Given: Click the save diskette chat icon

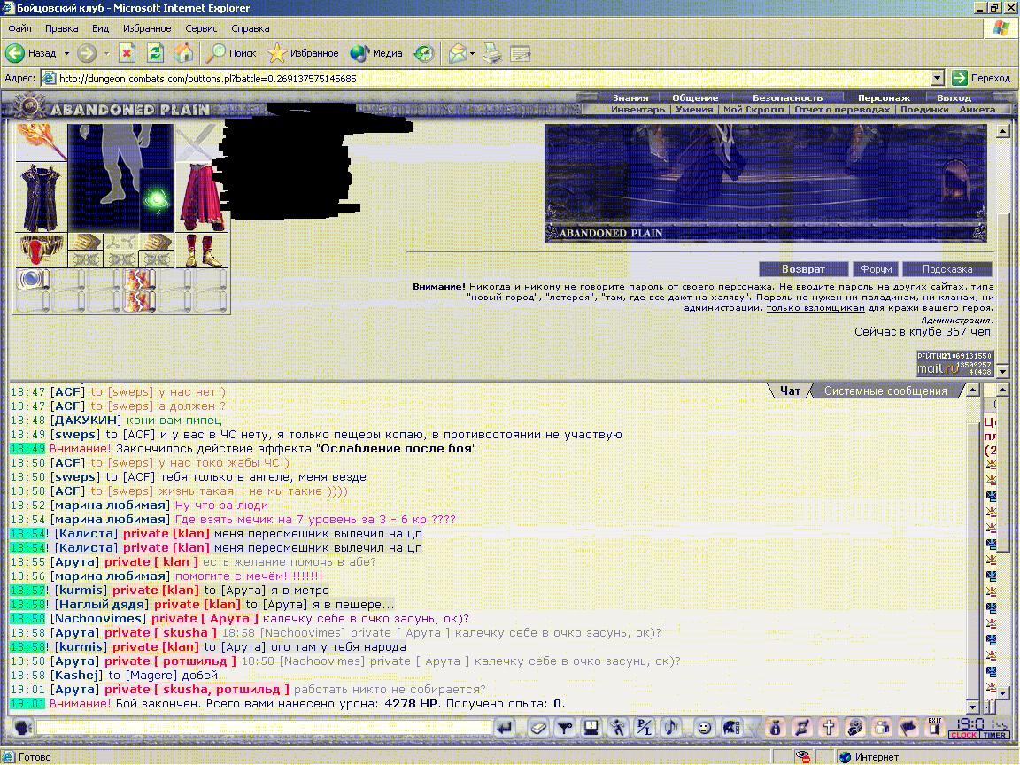Looking at the screenshot, I should point(591,727).
